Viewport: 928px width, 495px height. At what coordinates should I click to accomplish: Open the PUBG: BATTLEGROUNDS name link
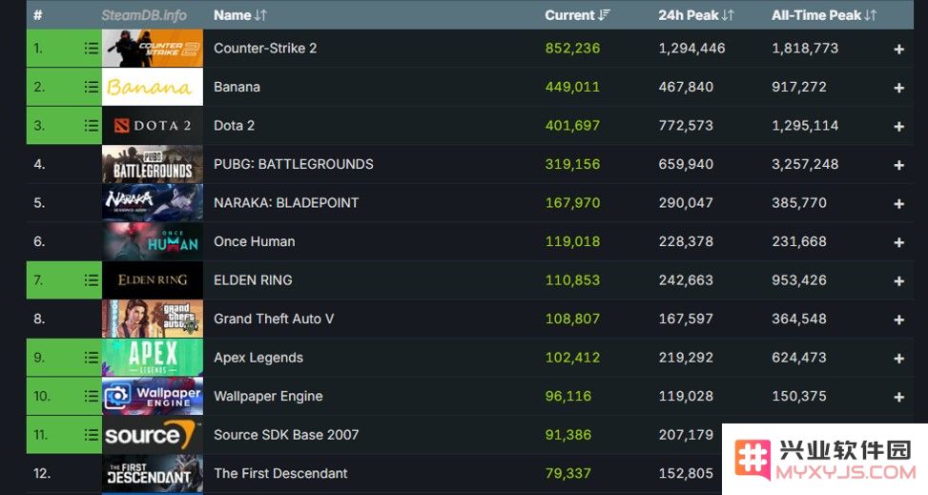click(294, 164)
